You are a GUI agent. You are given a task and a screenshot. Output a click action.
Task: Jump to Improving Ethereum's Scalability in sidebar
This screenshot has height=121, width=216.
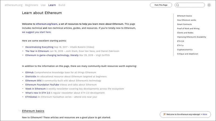tap(191, 37)
